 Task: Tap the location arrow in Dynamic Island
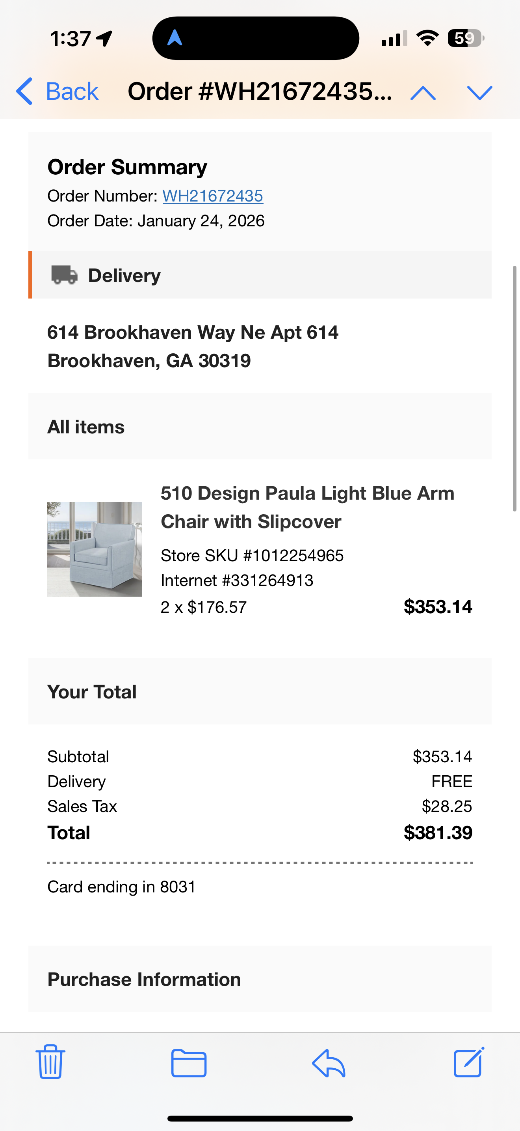click(175, 38)
